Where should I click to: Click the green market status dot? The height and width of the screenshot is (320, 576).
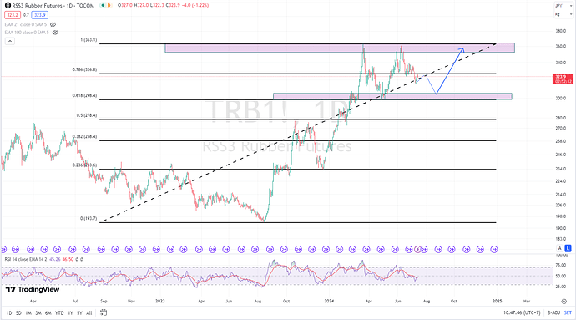103,6
